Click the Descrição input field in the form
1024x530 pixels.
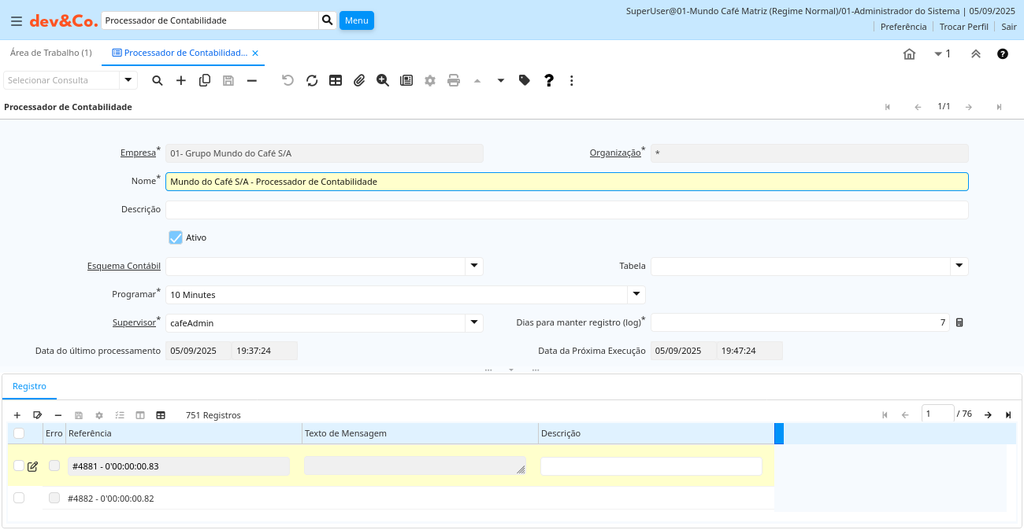point(566,209)
